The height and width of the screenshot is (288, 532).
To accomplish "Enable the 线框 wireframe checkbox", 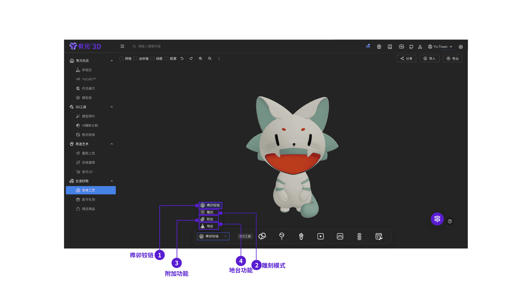I will coord(152,59).
